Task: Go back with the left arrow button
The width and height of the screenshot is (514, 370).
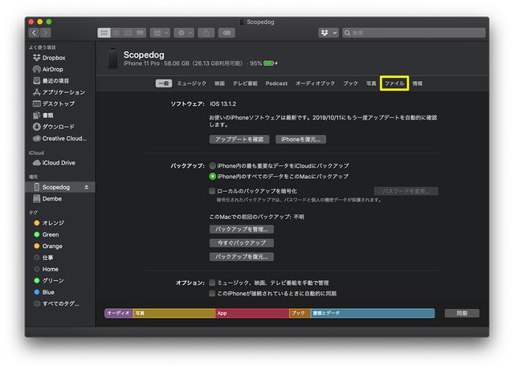Action: click(x=34, y=33)
